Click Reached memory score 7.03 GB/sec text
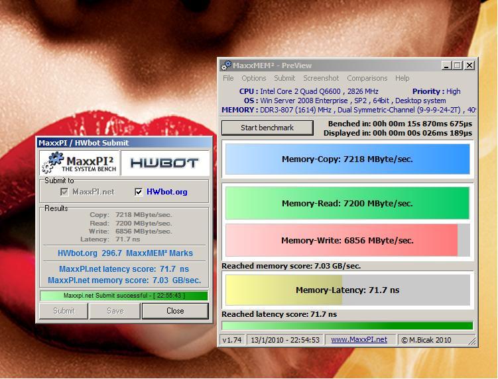The height and width of the screenshot is (379, 498). pos(291,266)
